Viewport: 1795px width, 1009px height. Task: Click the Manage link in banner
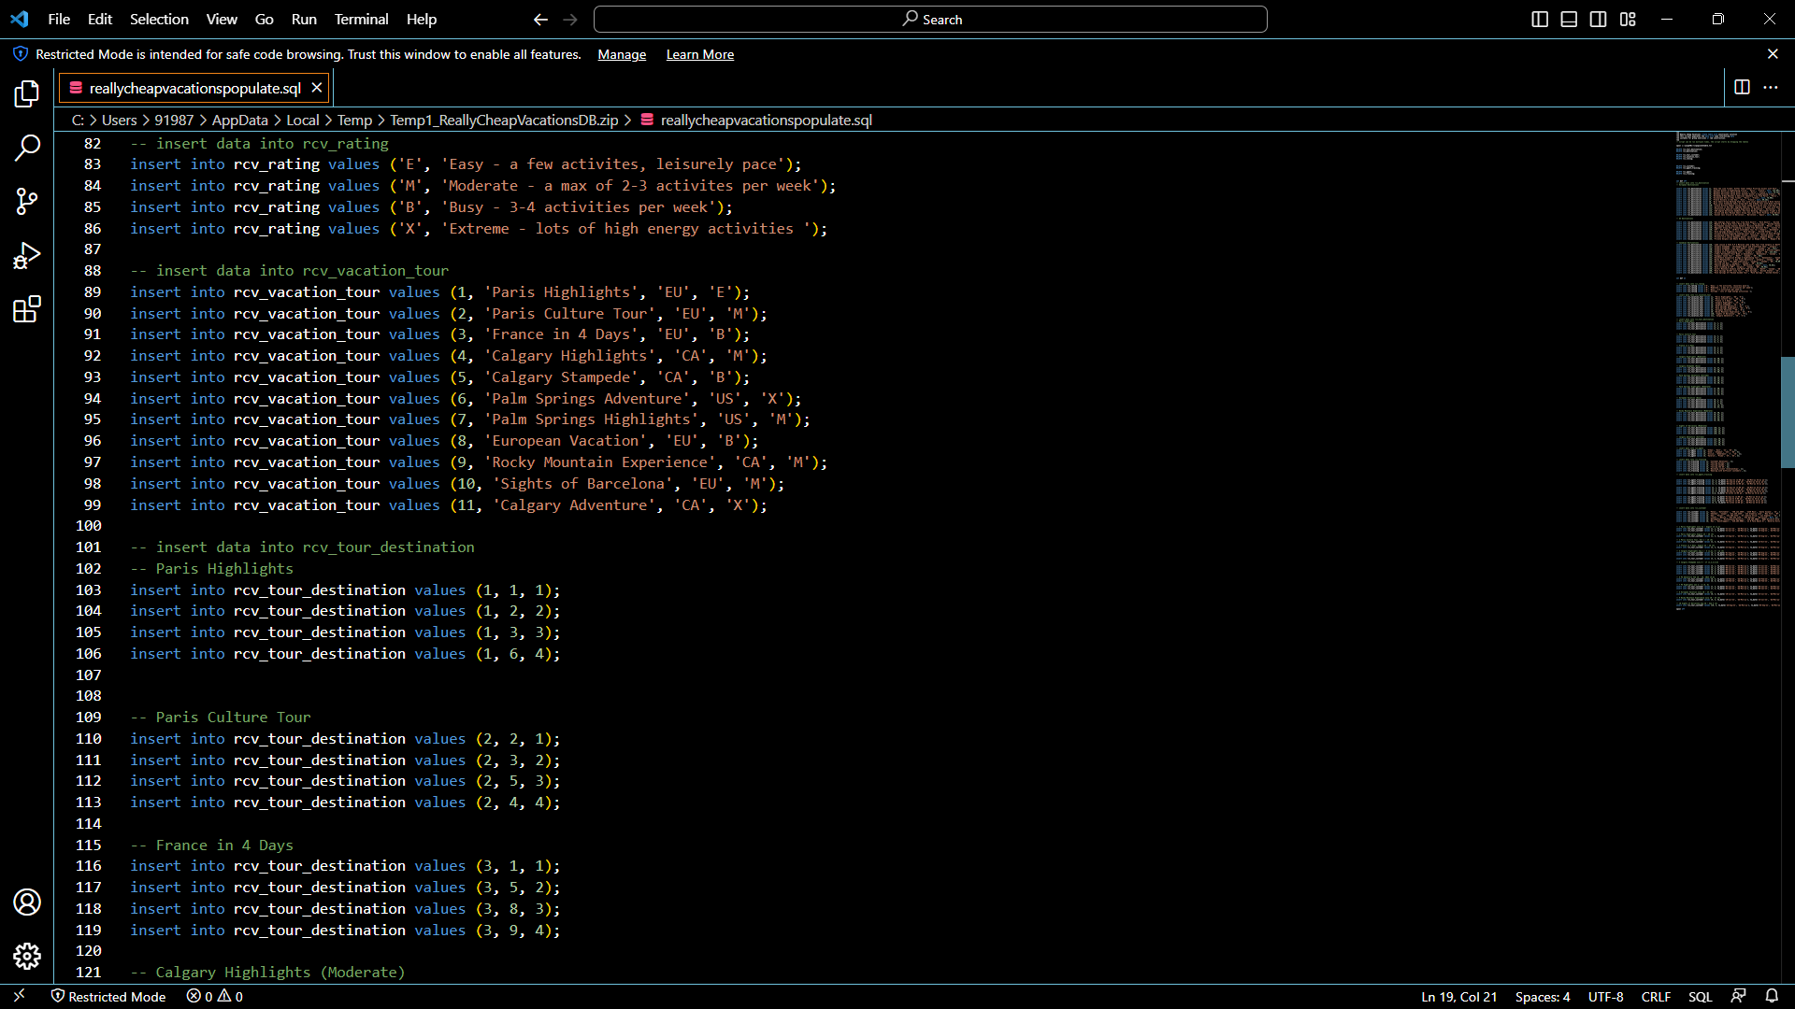(622, 54)
